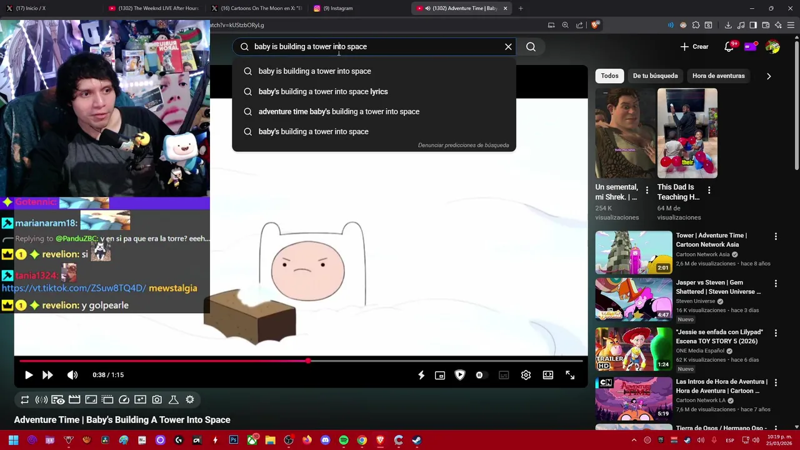The image size is (800, 450).
Task: Open more options for Las Intros video
Action: pos(776,382)
